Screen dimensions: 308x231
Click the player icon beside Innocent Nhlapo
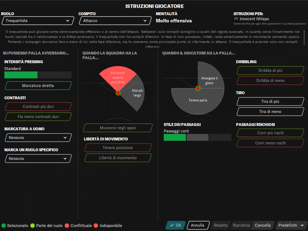(x=236, y=19)
